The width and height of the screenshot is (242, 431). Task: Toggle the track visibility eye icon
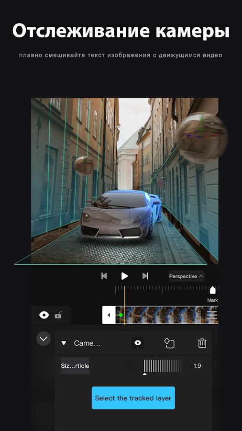click(x=44, y=315)
